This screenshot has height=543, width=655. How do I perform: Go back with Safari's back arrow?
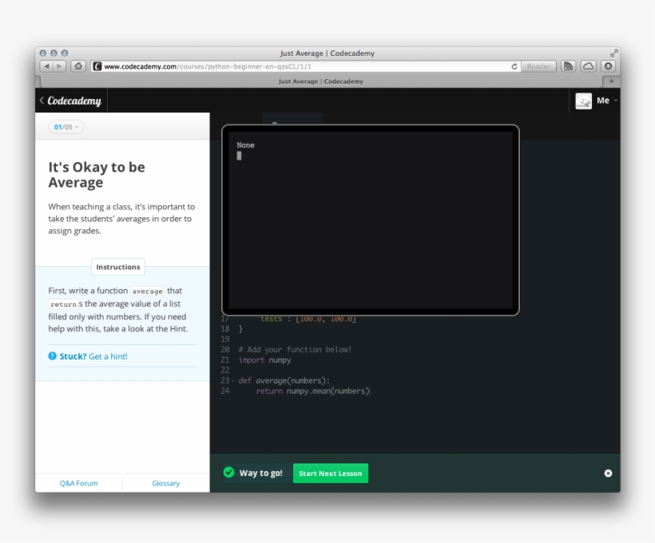[x=46, y=66]
